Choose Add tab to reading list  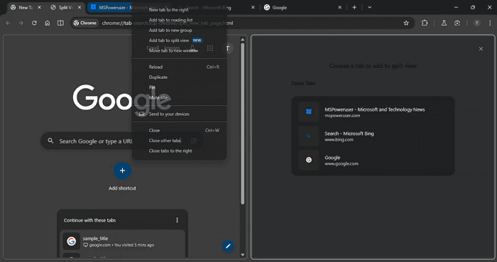pos(179,20)
